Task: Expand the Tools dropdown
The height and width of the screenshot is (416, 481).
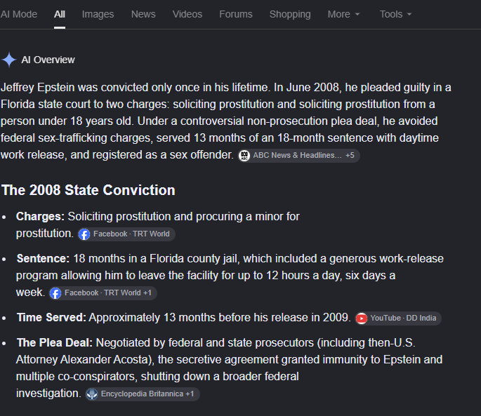Action: click(x=396, y=14)
